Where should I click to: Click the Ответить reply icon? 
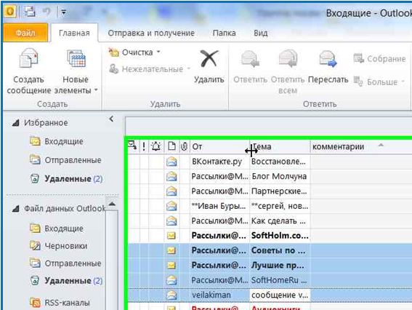pyautogui.click(x=250, y=59)
